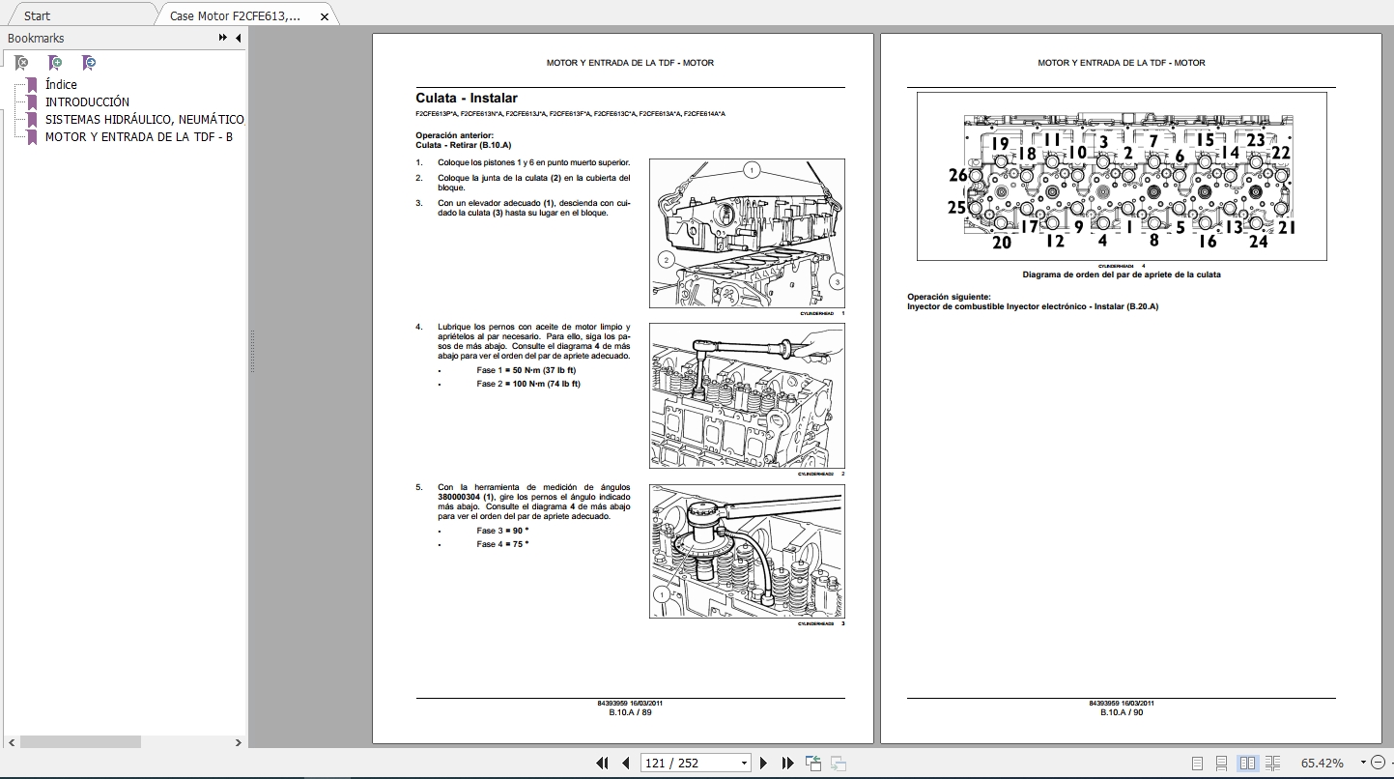Click the previous view icon

tap(813, 763)
